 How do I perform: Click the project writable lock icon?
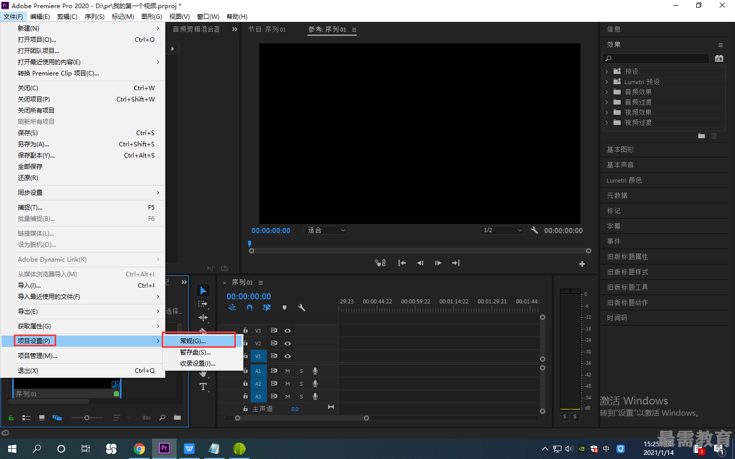(x=11, y=418)
